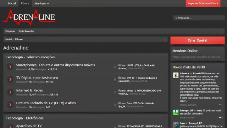Image resolution: width=227 pixels, height=128 pixels.
Task: Open options dots on Smeagol_RP's profile post
Action: pyautogui.click(x=221, y=118)
